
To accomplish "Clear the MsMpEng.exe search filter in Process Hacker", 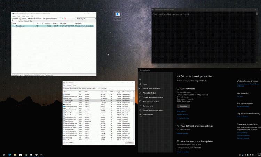I will tap(95, 18).
